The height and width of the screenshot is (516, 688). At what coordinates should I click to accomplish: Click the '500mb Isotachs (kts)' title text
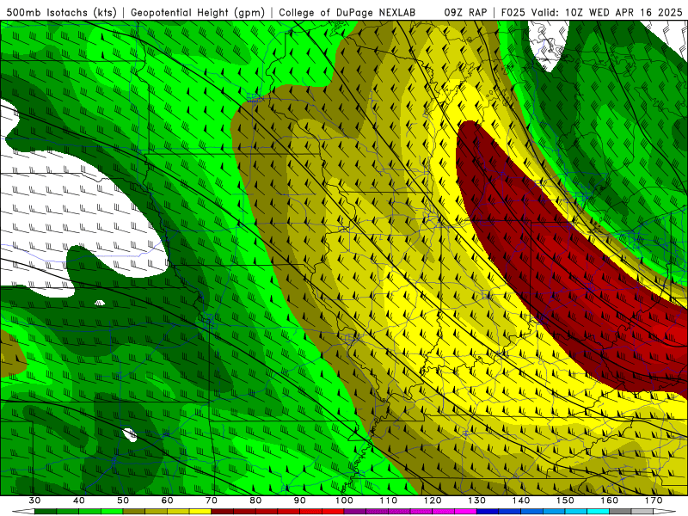point(61,12)
